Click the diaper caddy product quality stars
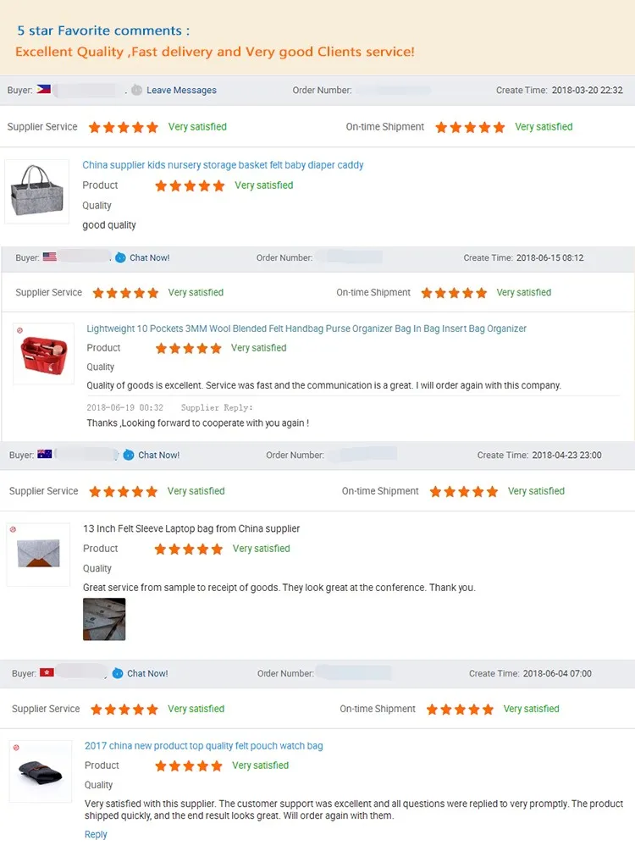635x851 pixels. point(190,186)
